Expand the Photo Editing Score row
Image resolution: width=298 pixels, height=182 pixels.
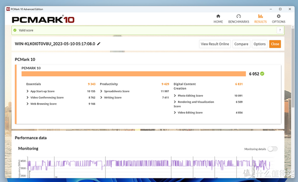pyautogui.click(x=208, y=96)
